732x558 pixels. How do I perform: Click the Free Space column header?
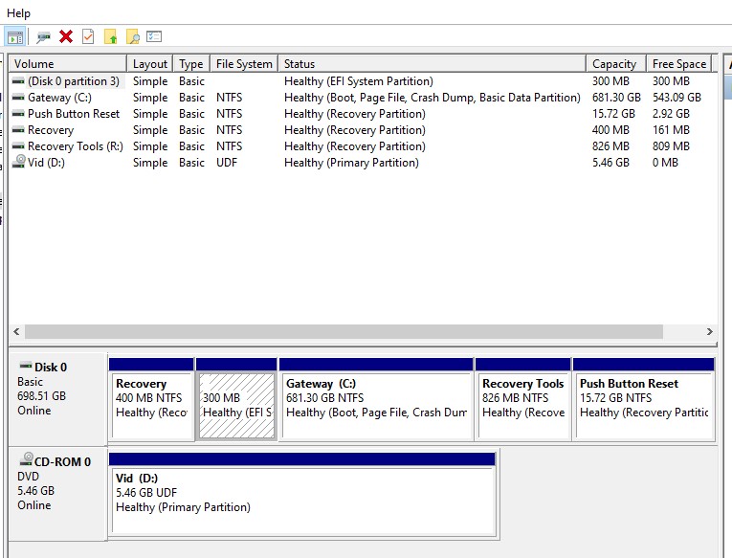(x=679, y=63)
